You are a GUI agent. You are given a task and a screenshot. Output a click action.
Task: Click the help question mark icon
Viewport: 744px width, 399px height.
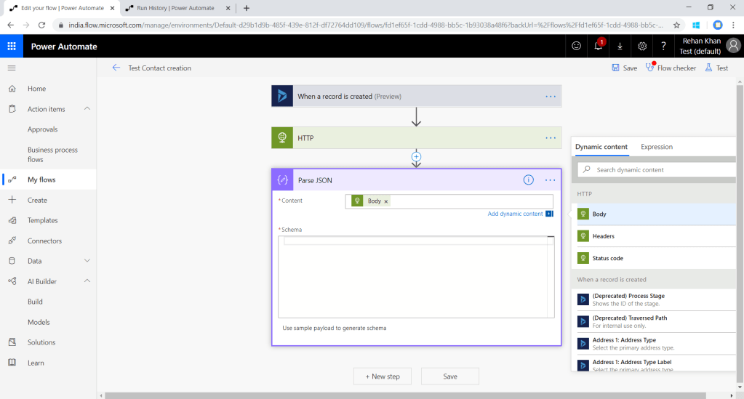[663, 46]
